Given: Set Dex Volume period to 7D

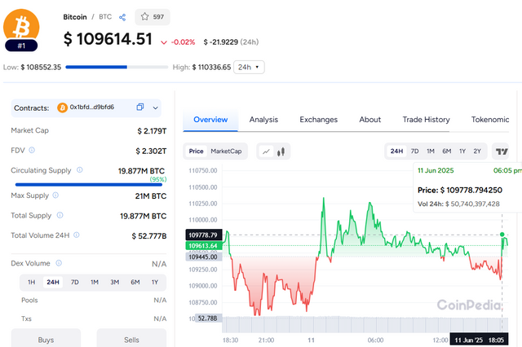Looking at the screenshot, I should tap(74, 282).
